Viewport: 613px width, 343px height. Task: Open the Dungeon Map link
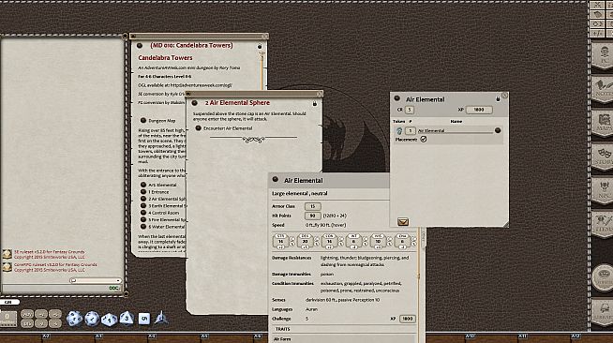click(143, 120)
